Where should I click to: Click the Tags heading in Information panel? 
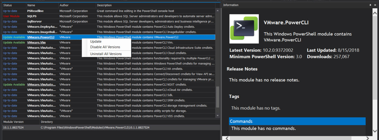coord(234,96)
